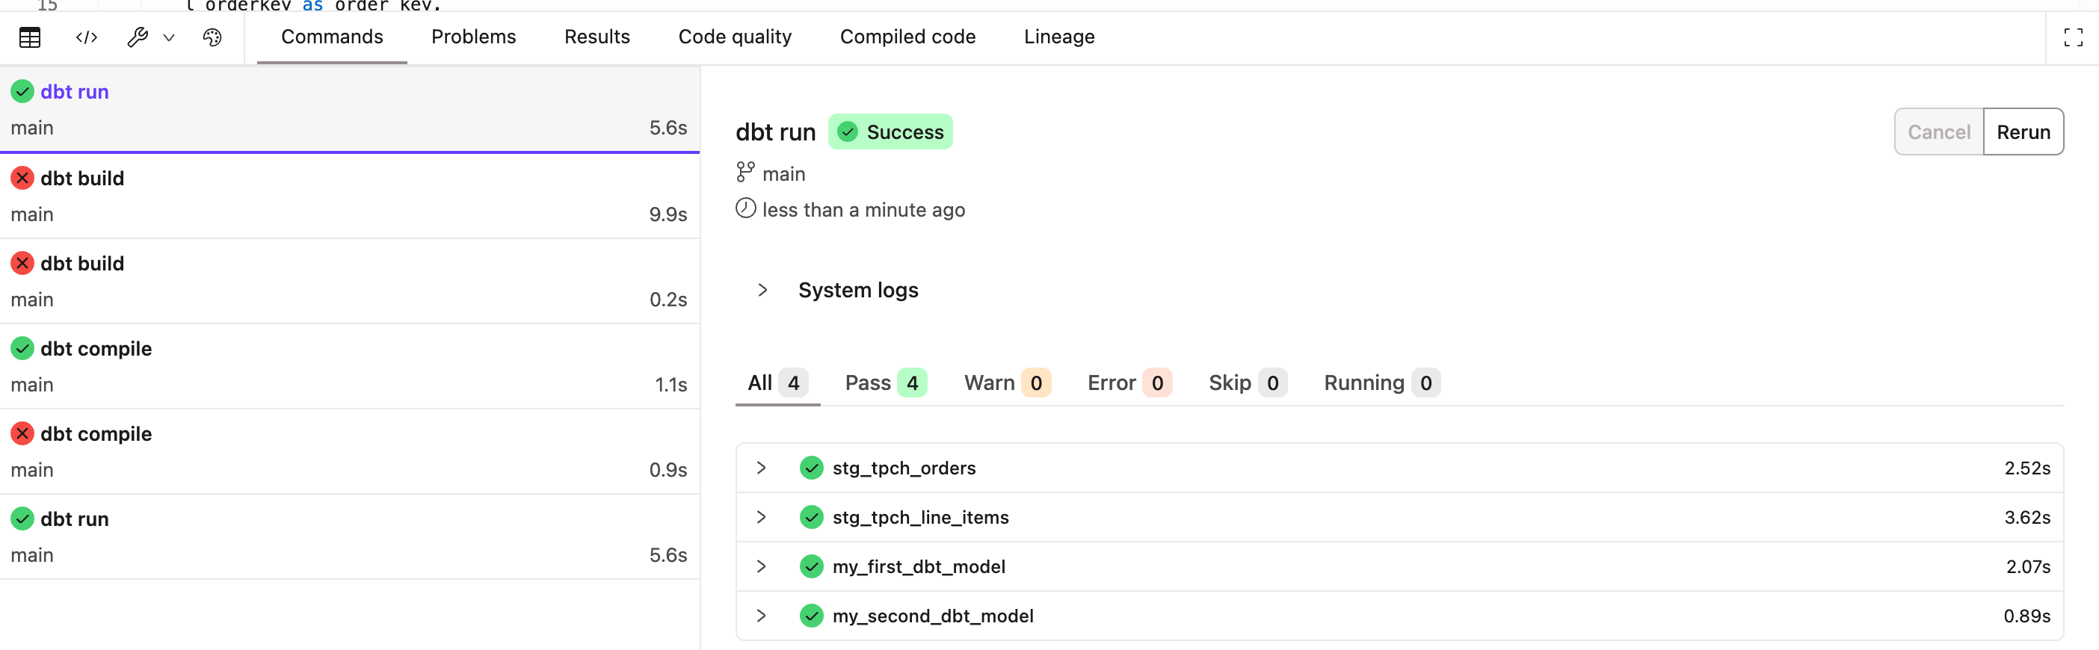Viewport: 2099px width, 650px height.
Task: Click the red failure icon for 9.9s dbt build
Action: (x=22, y=178)
